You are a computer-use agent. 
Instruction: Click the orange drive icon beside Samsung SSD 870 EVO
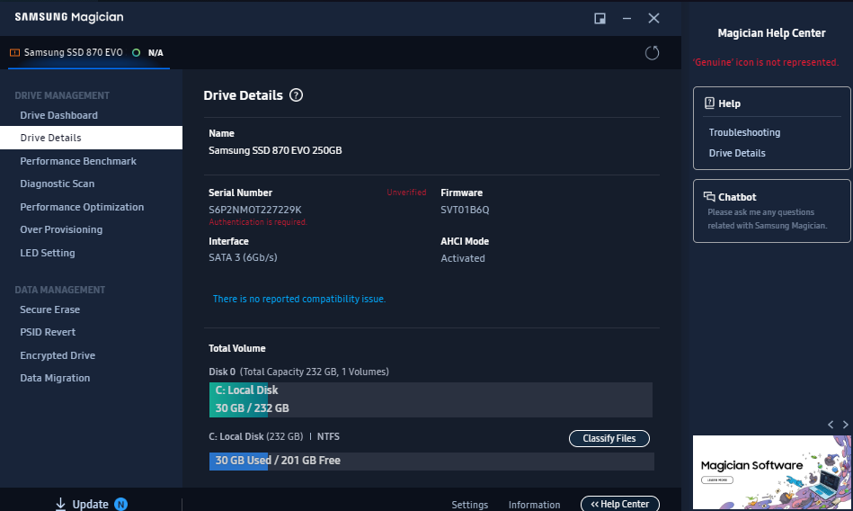tap(14, 53)
